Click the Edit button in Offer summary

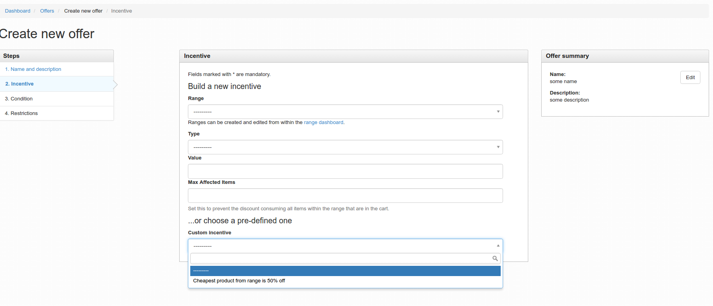pyautogui.click(x=690, y=78)
